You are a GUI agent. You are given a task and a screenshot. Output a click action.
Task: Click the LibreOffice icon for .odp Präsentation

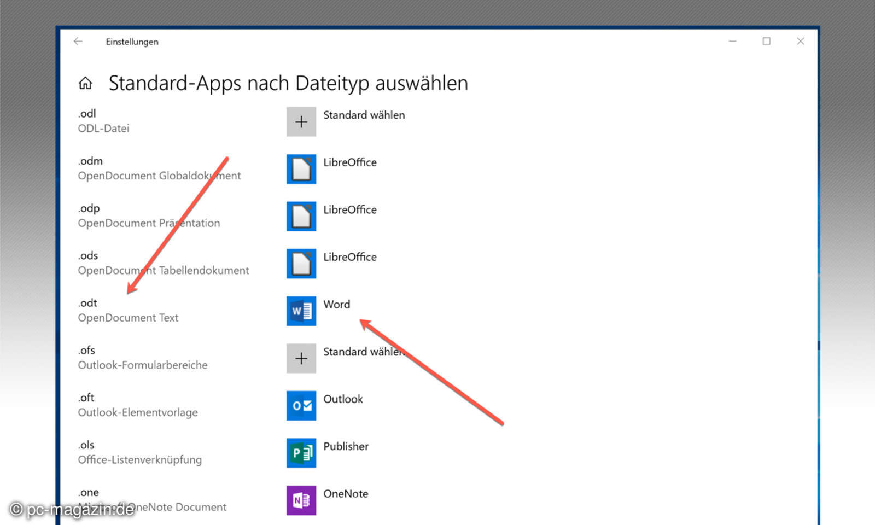[x=301, y=216]
